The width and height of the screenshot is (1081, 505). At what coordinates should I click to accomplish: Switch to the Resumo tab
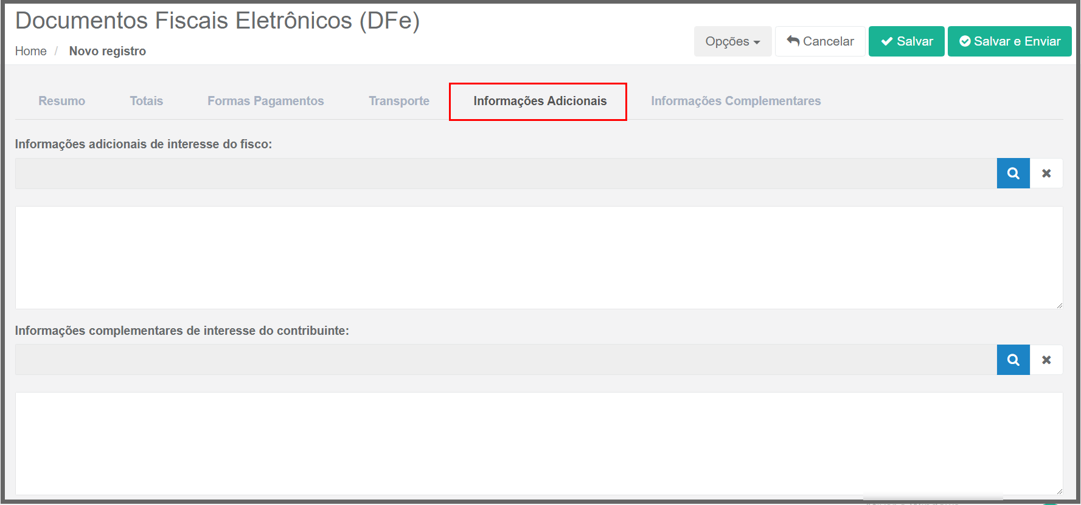61,101
